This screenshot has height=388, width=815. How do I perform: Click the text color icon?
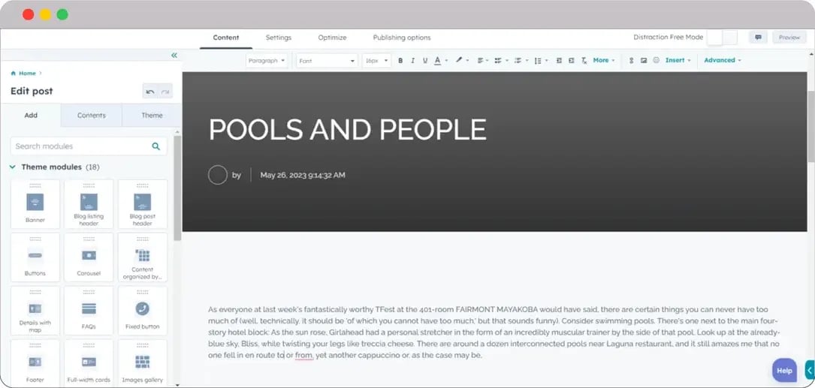tap(438, 60)
